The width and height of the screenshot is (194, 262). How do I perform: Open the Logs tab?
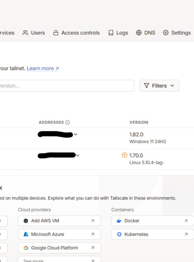tap(118, 33)
